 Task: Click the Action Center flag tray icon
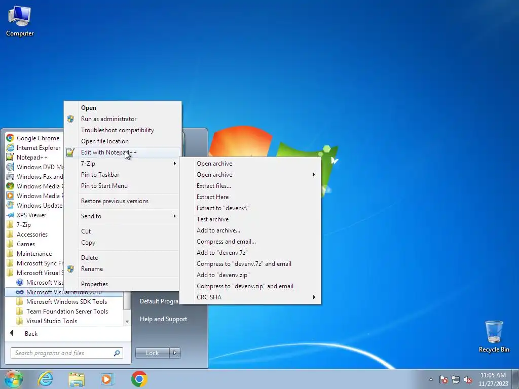[443, 379]
